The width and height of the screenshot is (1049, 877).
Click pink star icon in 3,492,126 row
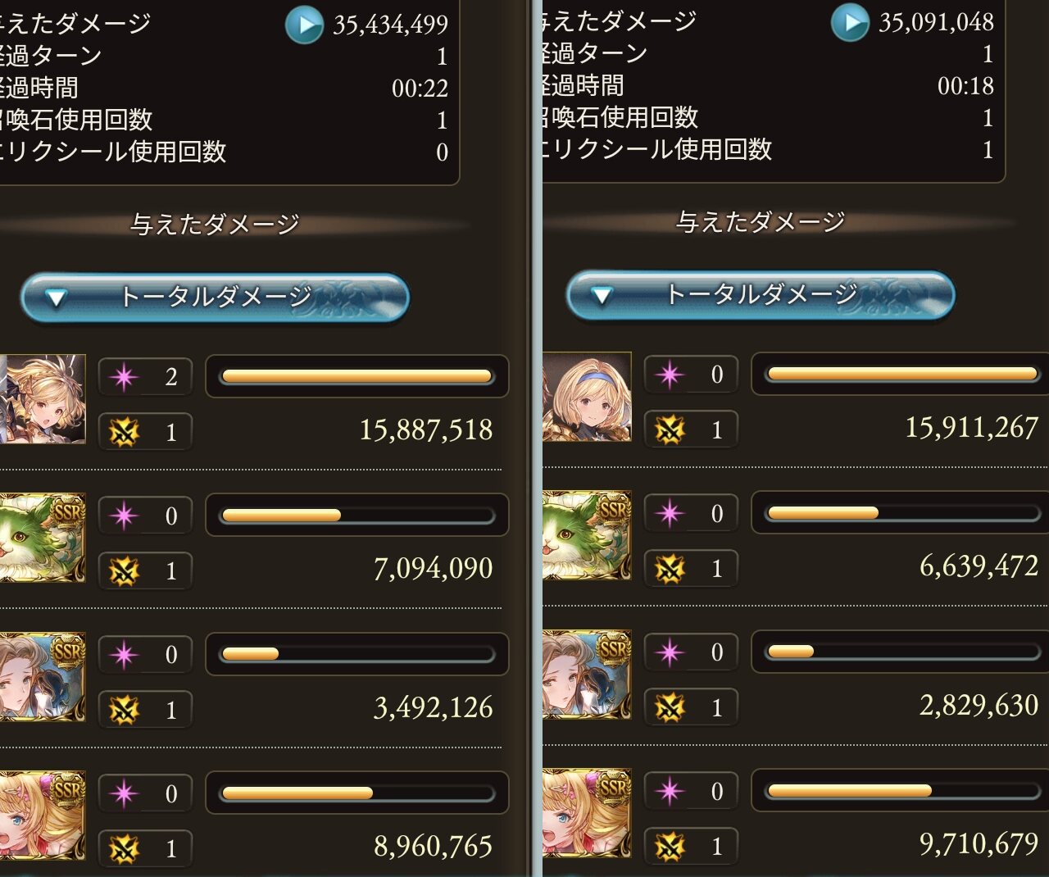click(x=125, y=655)
